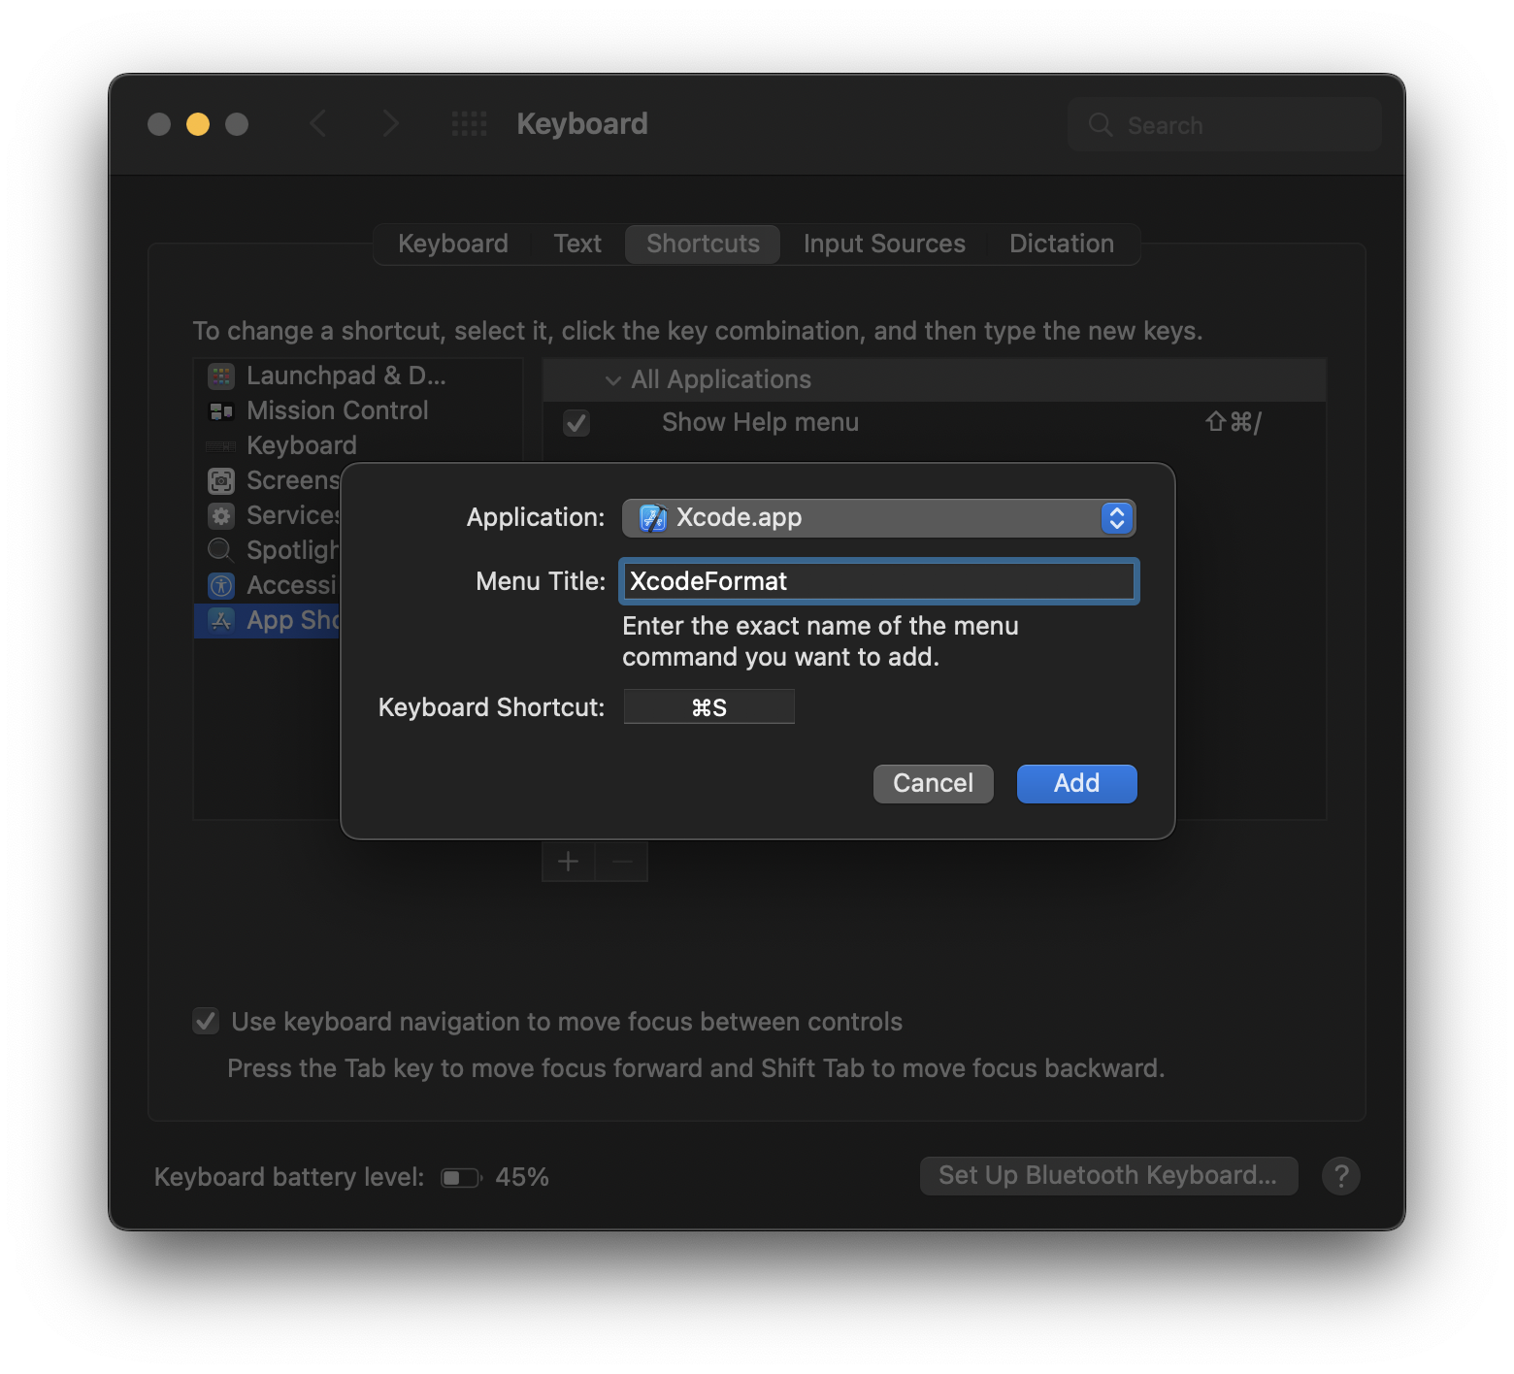This screenshot has width=1514, height=1374.
Task: Go forward with the right arrow
Action: pyautogui.click(x=390, y=124)
